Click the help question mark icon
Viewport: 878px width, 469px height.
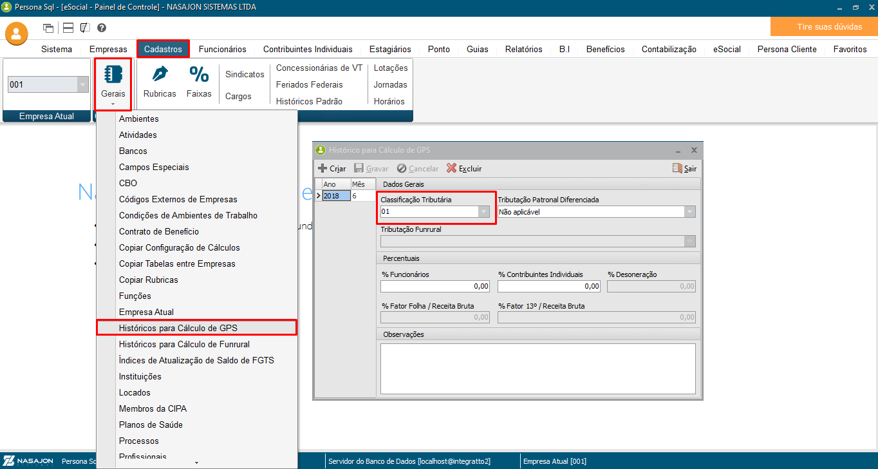click(102, 28)
